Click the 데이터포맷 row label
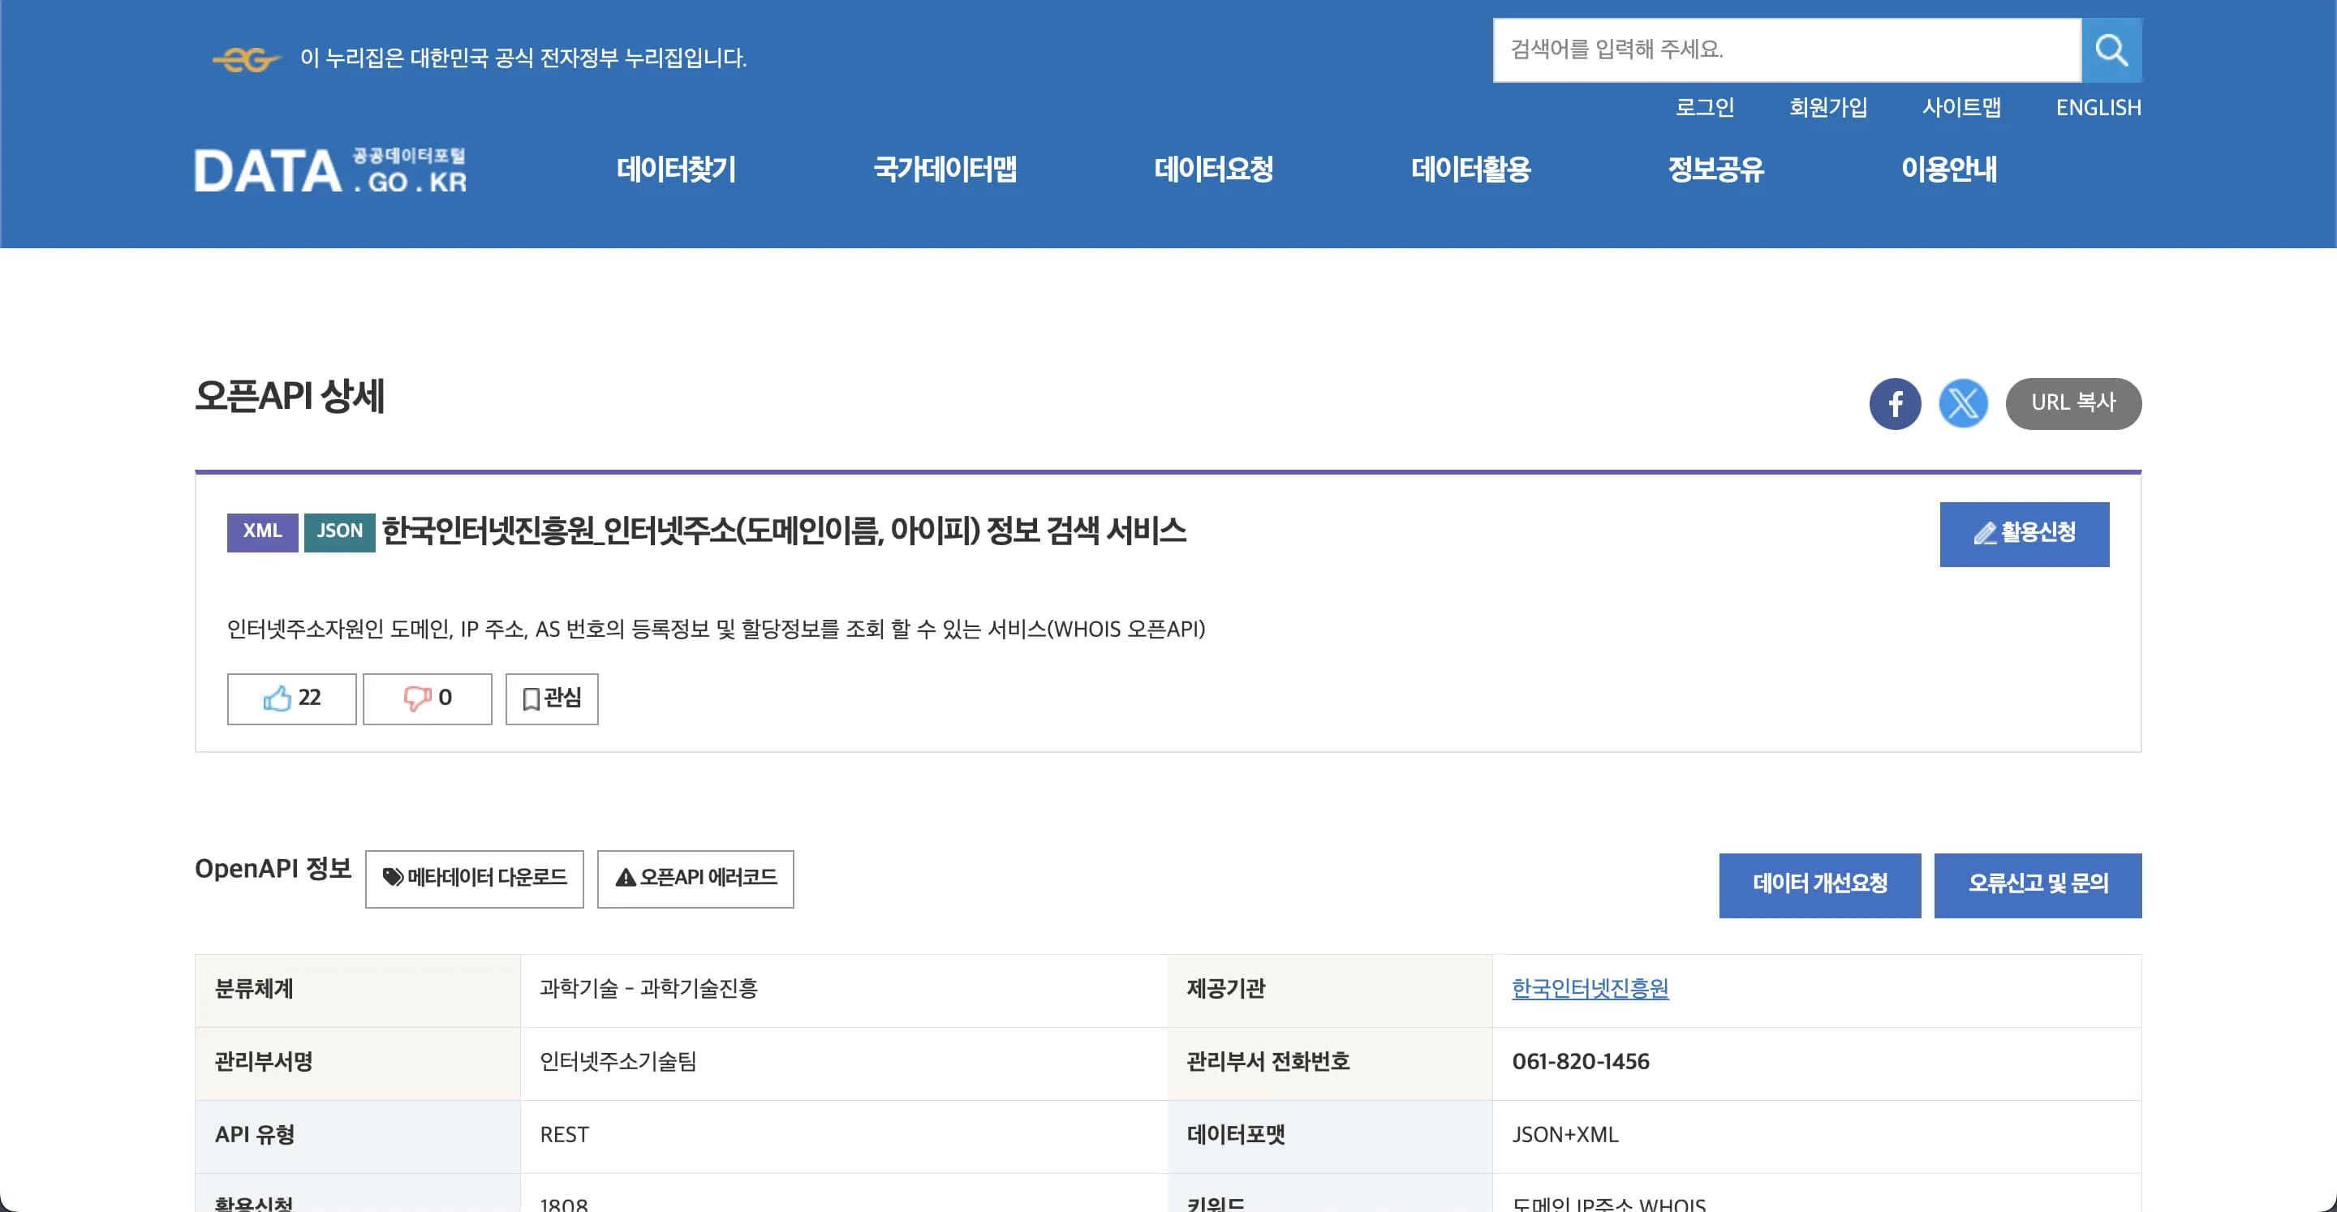Viewport: 2337px width, 1212px height. pyautogui.click(x=1236, y=1135)
